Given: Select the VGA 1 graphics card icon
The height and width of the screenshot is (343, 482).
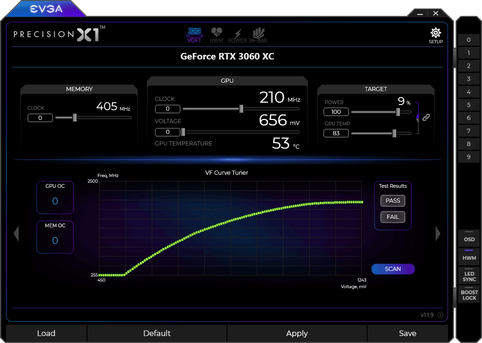Looking at the screenshot, I should [194, 35].
